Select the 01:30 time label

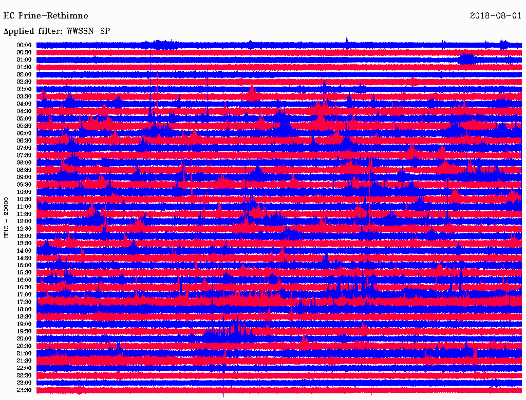(x=24, y=67)
